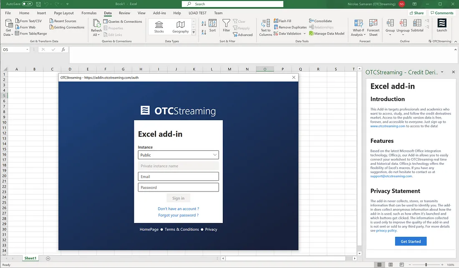Open the Comments button
The height and width of the screenshot is (268, 459).
[442, 13]
